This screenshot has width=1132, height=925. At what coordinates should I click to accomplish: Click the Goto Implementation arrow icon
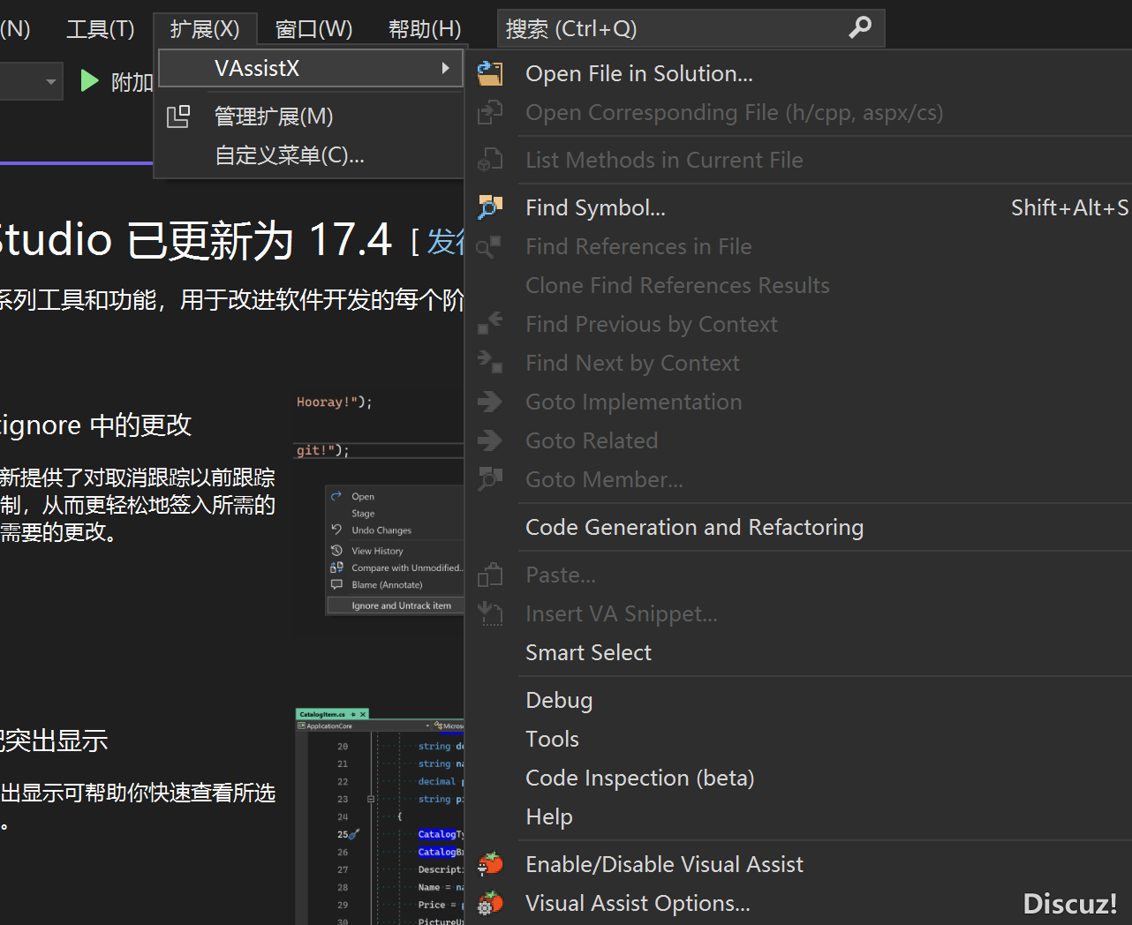pos(490,402)
